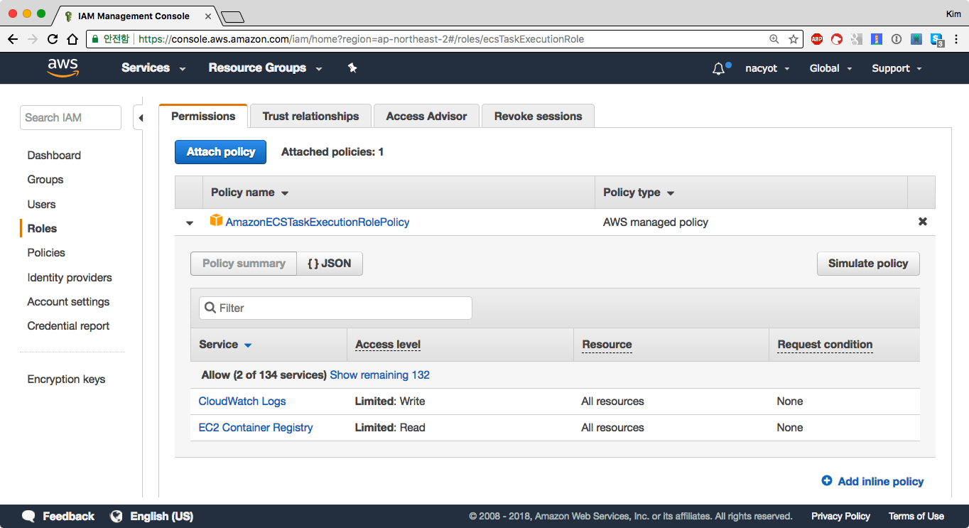Click the pin icon in the top navigation

point(352,68)
